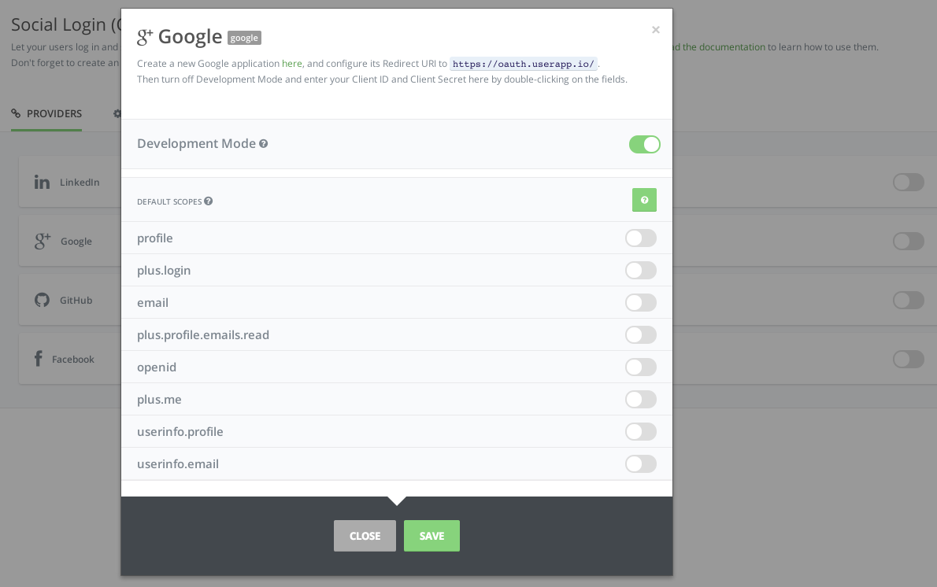Click the green help button for scopes
The image size is (937, 587).
pos(644,200)
